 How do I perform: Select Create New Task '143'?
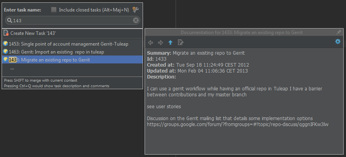(x=72, y=33)
